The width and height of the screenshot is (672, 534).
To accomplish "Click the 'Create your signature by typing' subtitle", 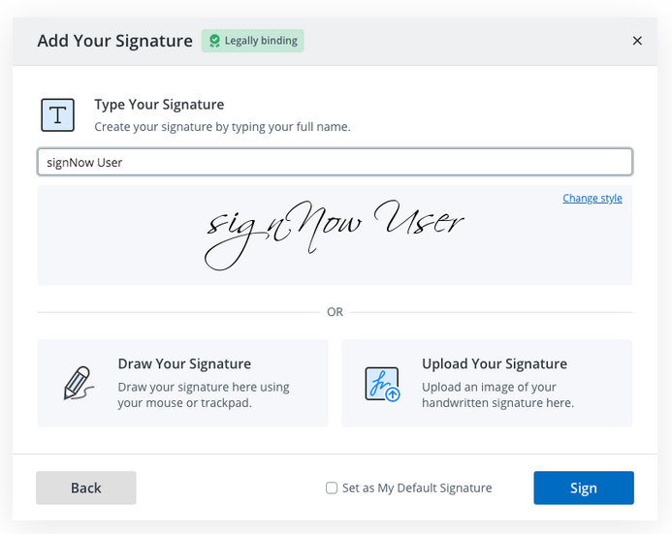I will 222,127.
